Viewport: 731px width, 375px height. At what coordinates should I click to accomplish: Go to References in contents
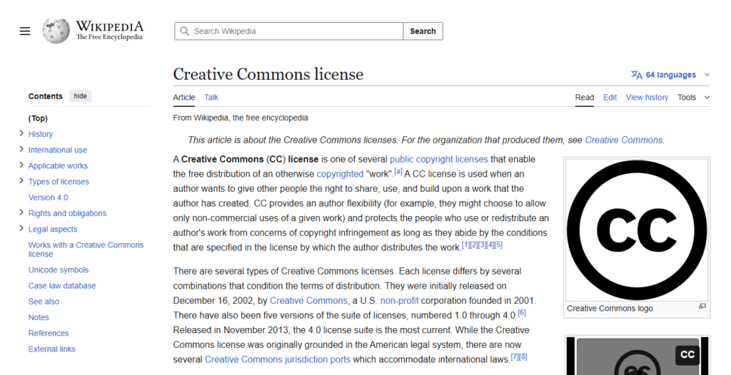tap(49, 333)
